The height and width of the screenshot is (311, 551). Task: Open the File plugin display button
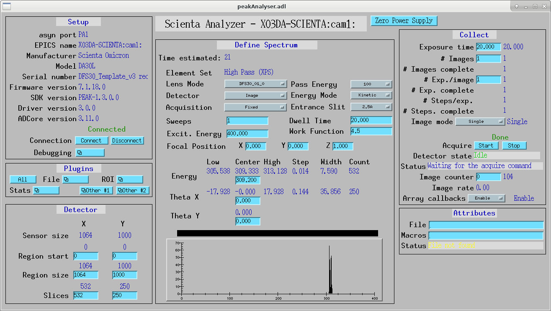(x=75, y=179)
